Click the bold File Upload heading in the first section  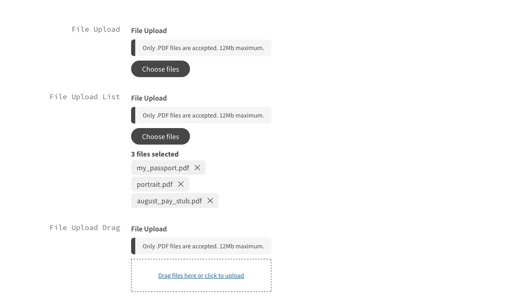tap(149, 31)
